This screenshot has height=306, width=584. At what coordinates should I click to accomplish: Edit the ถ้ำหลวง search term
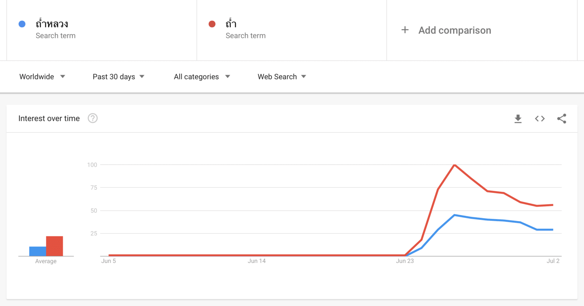point(52,24)
